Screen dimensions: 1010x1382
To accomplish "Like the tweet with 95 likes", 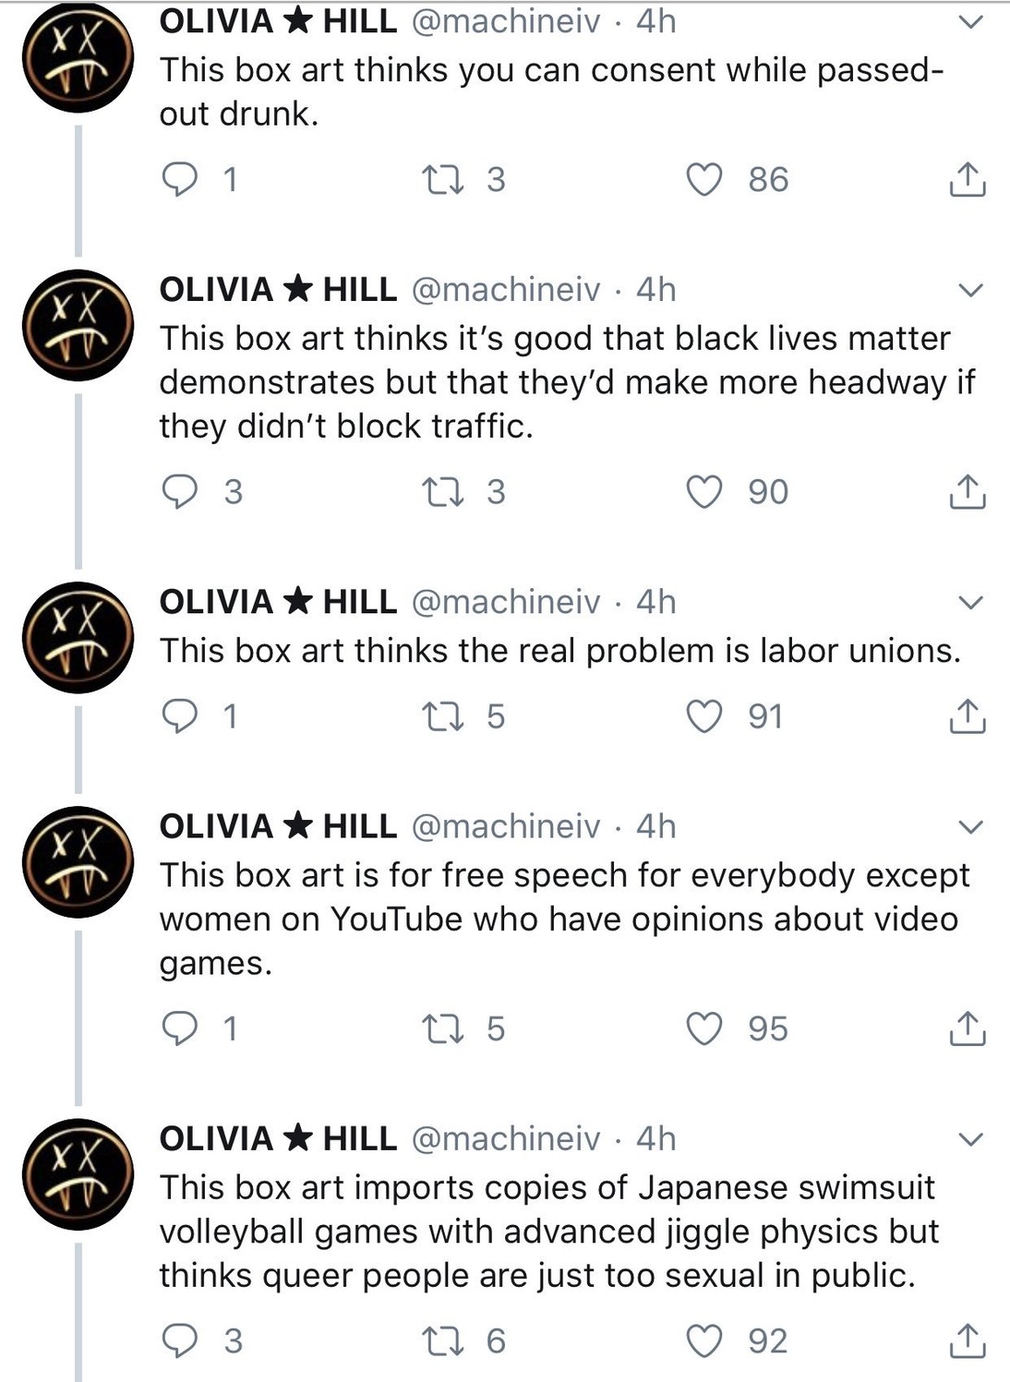I will click(704, 1028).
